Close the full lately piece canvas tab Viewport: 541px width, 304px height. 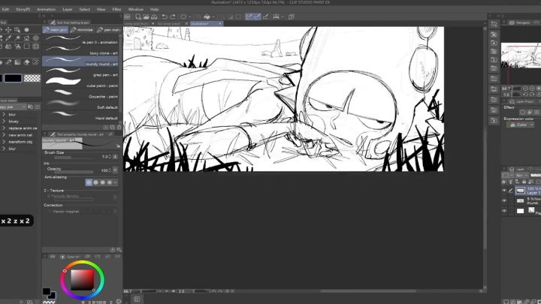(186, 23)
